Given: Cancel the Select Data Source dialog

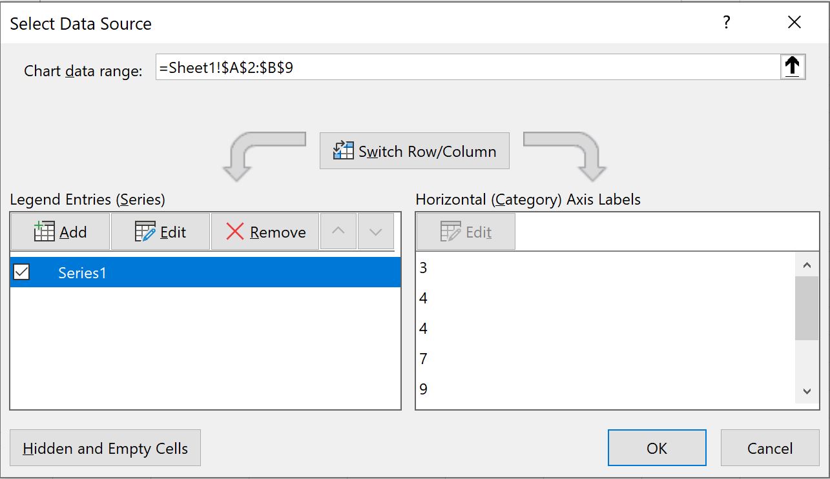Looking at the screenshot, I should pos(770,448).
